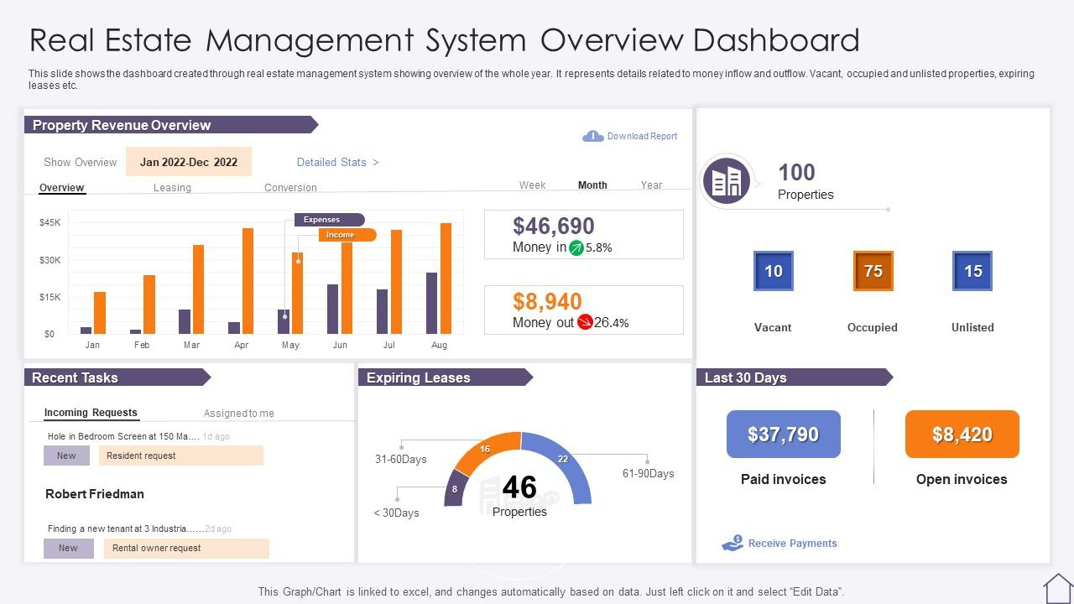Open Show Overview selector
Screen dimensions: 1074x604
coord(81,162)
